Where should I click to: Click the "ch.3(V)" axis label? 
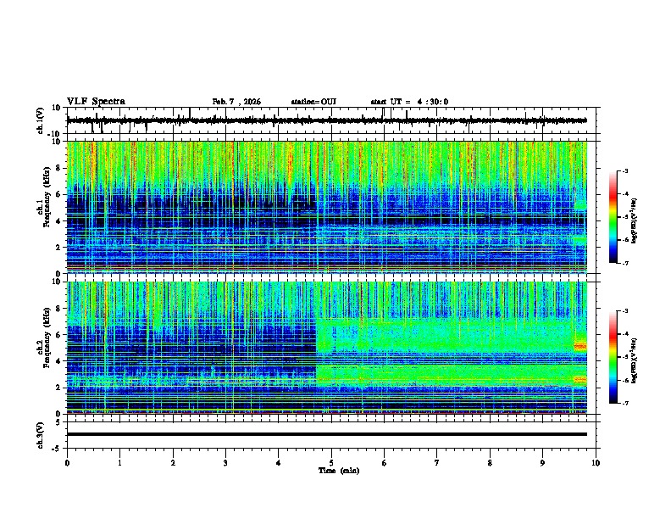pyautogui.click(x=41, y=435)
